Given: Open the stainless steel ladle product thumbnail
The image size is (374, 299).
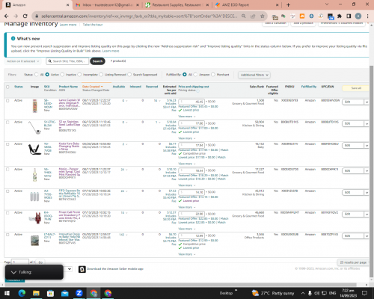Looking at the screenshot, I should tap(34, 127).
